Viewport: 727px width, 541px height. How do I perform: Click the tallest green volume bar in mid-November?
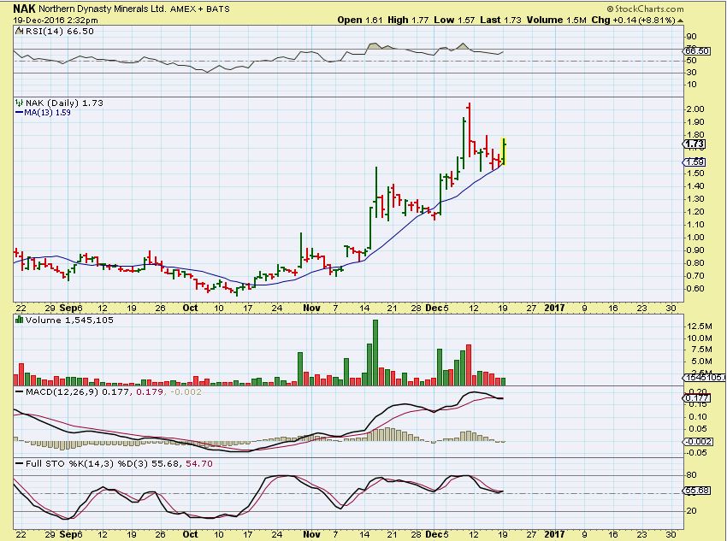pyautogui.click(x=375, y=352)
